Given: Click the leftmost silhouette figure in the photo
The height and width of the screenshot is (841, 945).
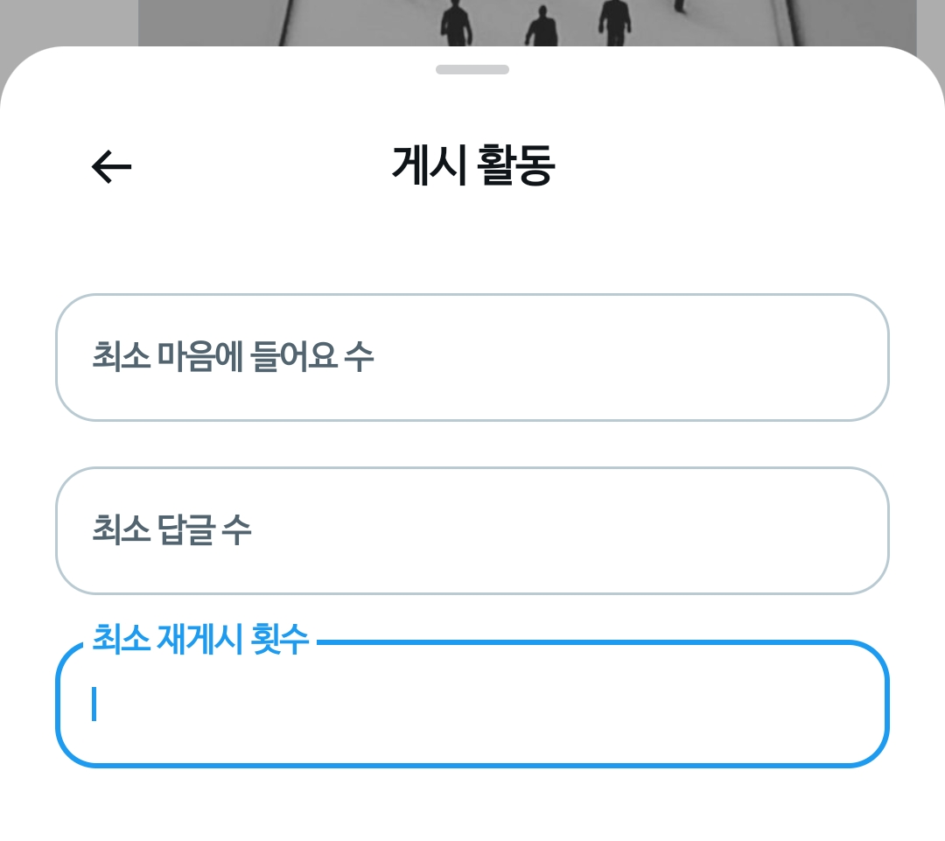Looking at the screenshot, I should (456, 23).
